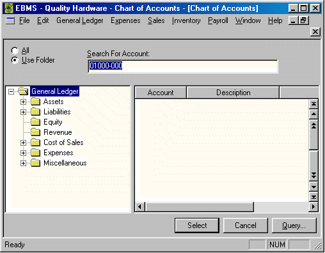Click the resize grip in status bar corner
Screen dimensions: 325x253
(317, 245)
